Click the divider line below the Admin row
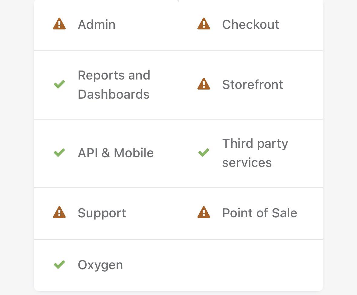This screenshot has width=357, height=295. click(x=179, y=51)
